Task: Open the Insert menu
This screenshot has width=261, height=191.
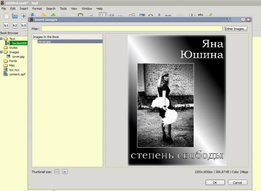Action: (x=24, y=9)
